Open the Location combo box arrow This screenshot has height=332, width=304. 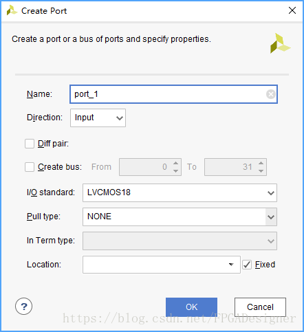(x=231, y=265)
